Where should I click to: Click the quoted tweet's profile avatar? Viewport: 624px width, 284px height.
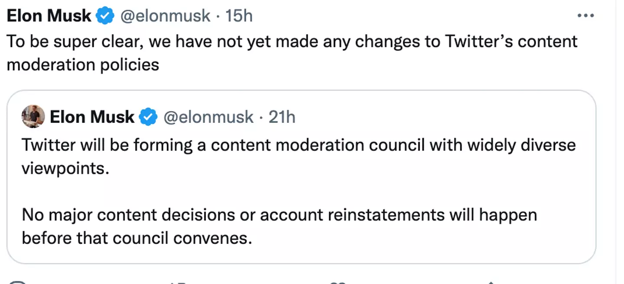click(x=33, y=117)
